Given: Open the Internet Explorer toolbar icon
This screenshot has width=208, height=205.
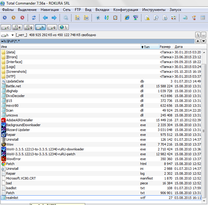Looking at the screenshot, I should (x=127, y=18).
